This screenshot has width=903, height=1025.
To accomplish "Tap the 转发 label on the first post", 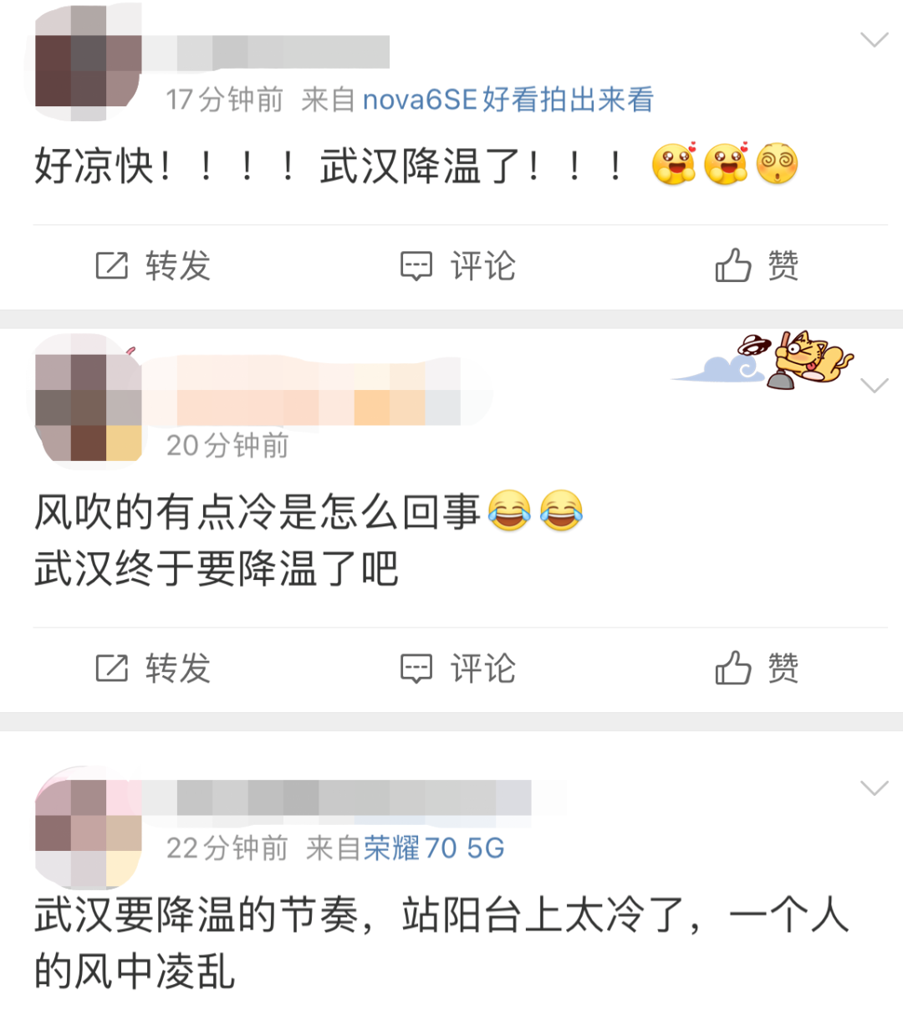I will click(x=178, y=266).
